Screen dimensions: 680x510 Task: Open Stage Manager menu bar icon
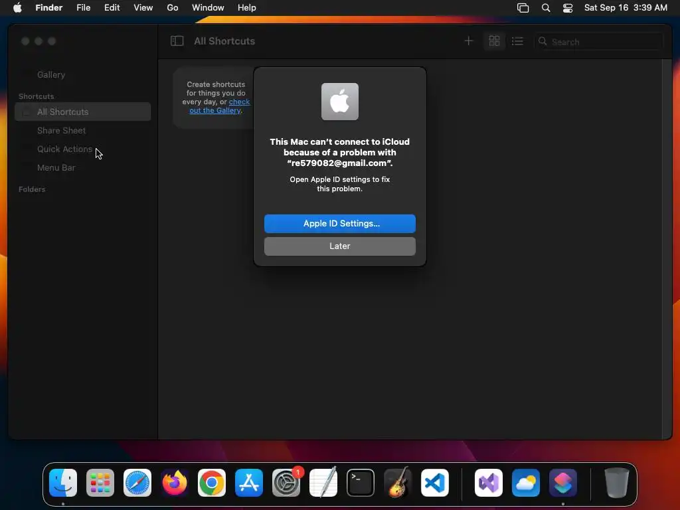[523, 8]
